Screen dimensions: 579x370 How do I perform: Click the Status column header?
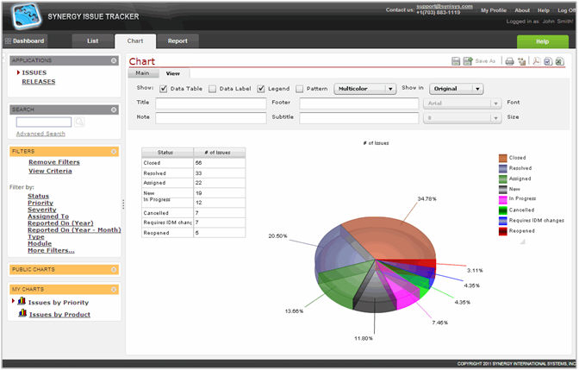[x=168, y=153]
